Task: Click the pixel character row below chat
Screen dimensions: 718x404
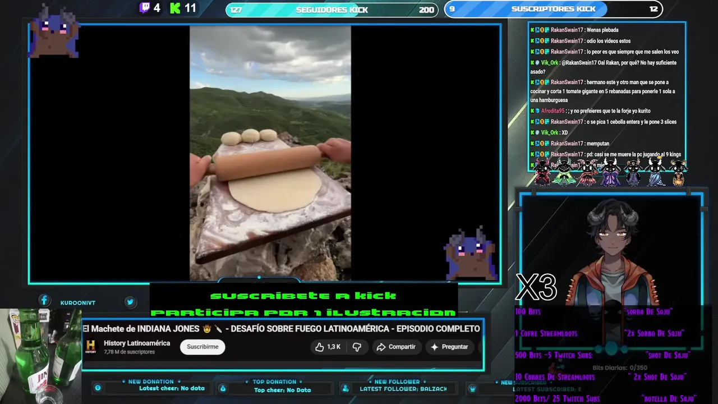Action: coord(610,172)
